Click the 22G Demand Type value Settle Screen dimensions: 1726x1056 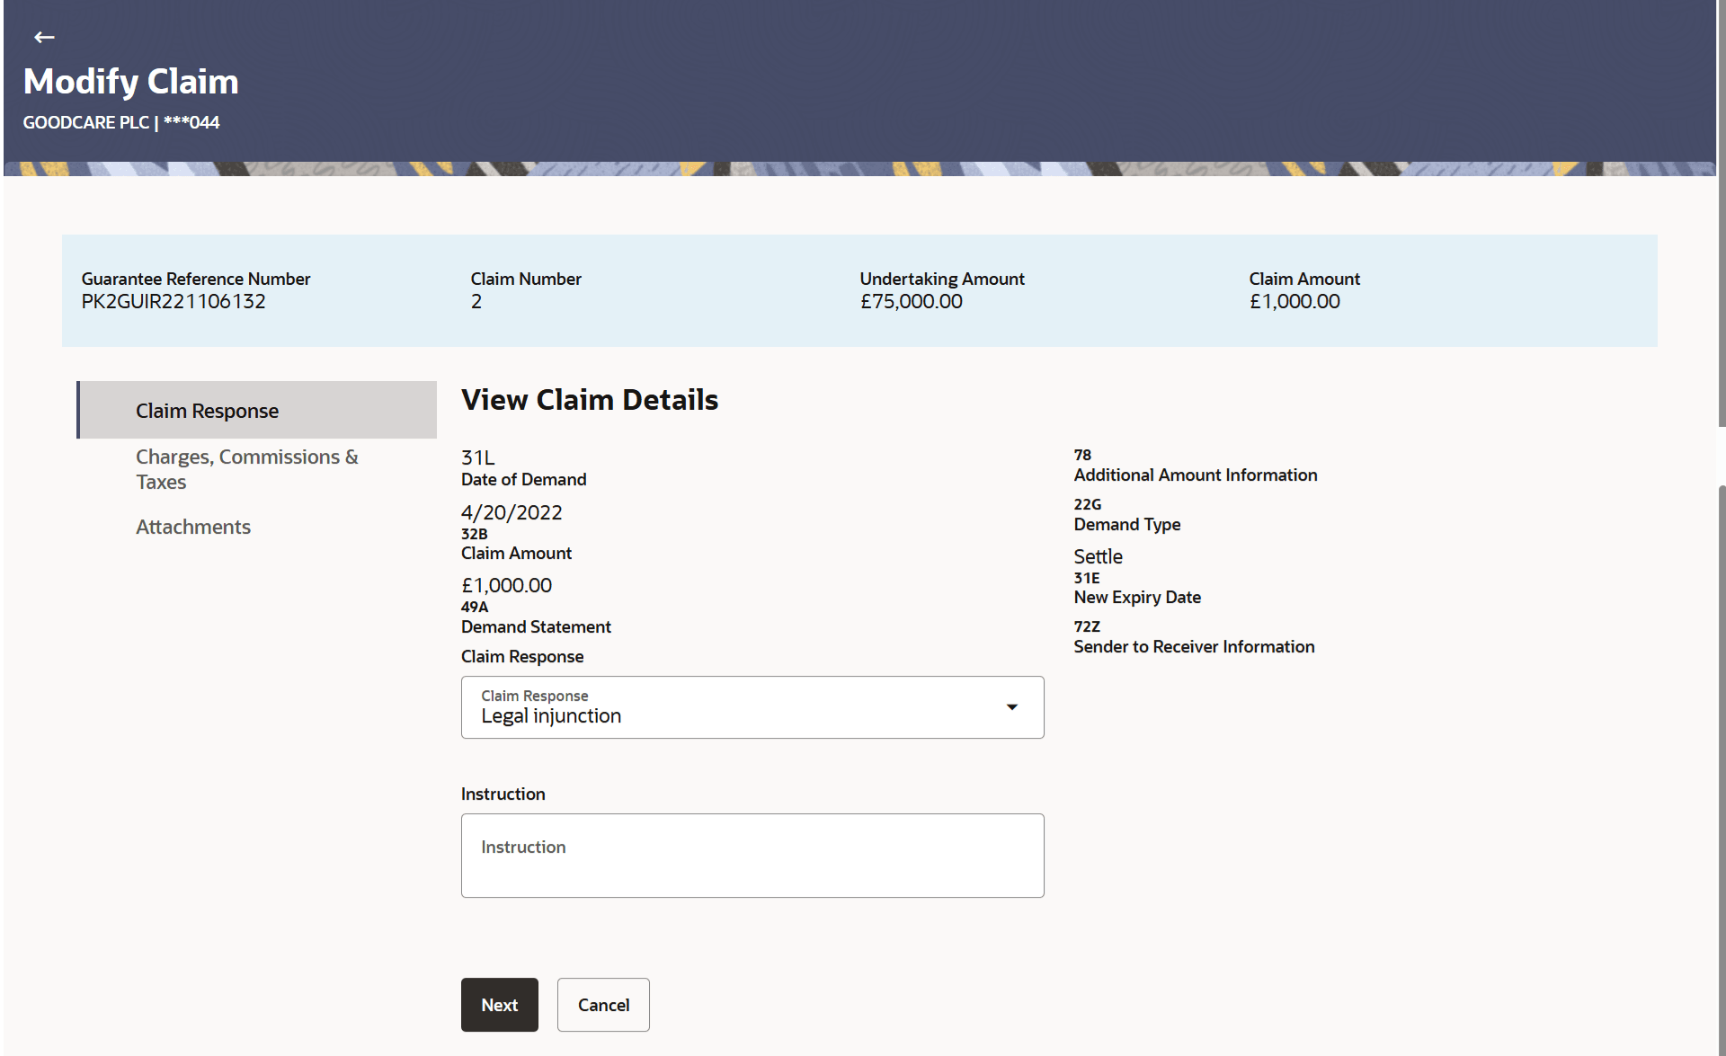pos(1098,555)
